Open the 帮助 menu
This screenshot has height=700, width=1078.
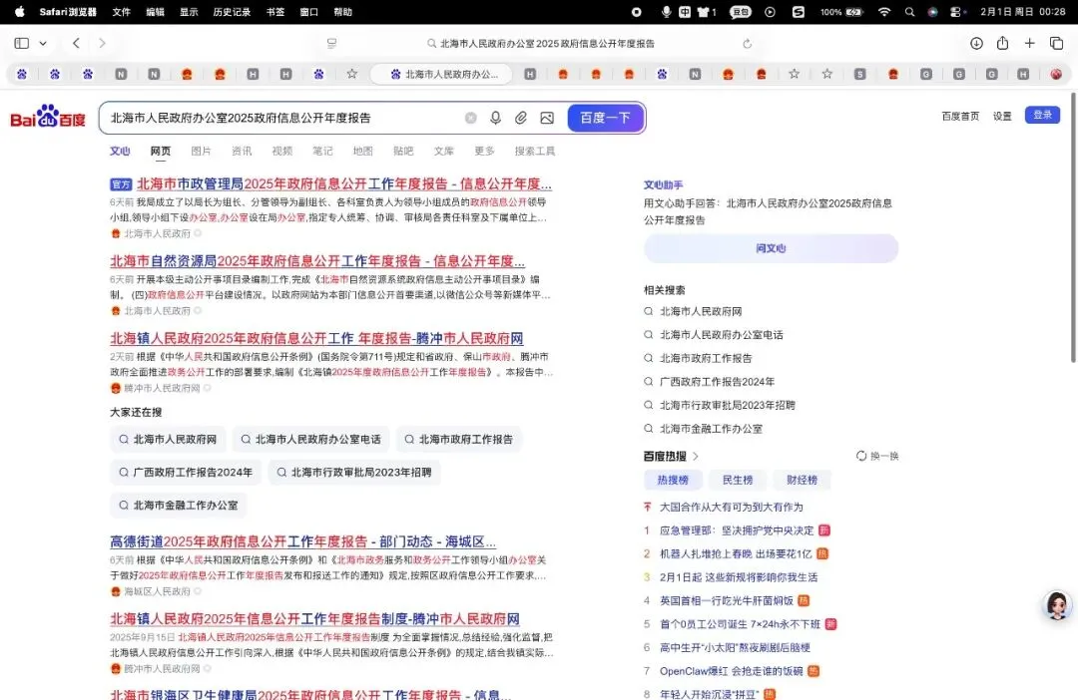coord(342,12)
